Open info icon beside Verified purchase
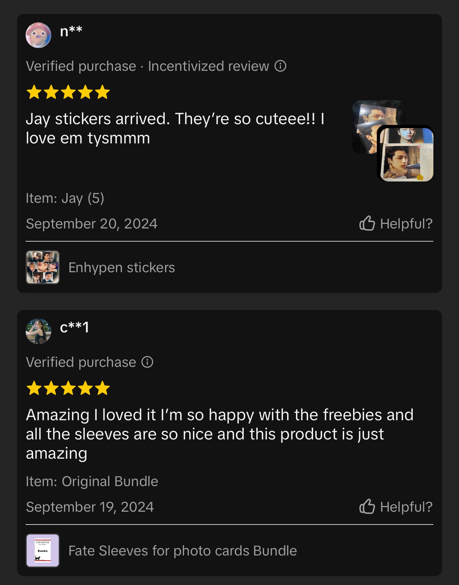459x585 pixels. (147, 362)
